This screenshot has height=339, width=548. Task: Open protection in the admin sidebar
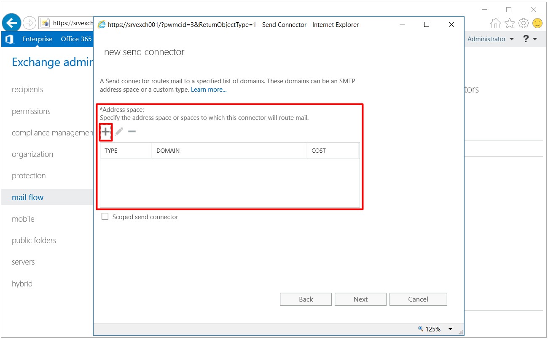[29, 176]
